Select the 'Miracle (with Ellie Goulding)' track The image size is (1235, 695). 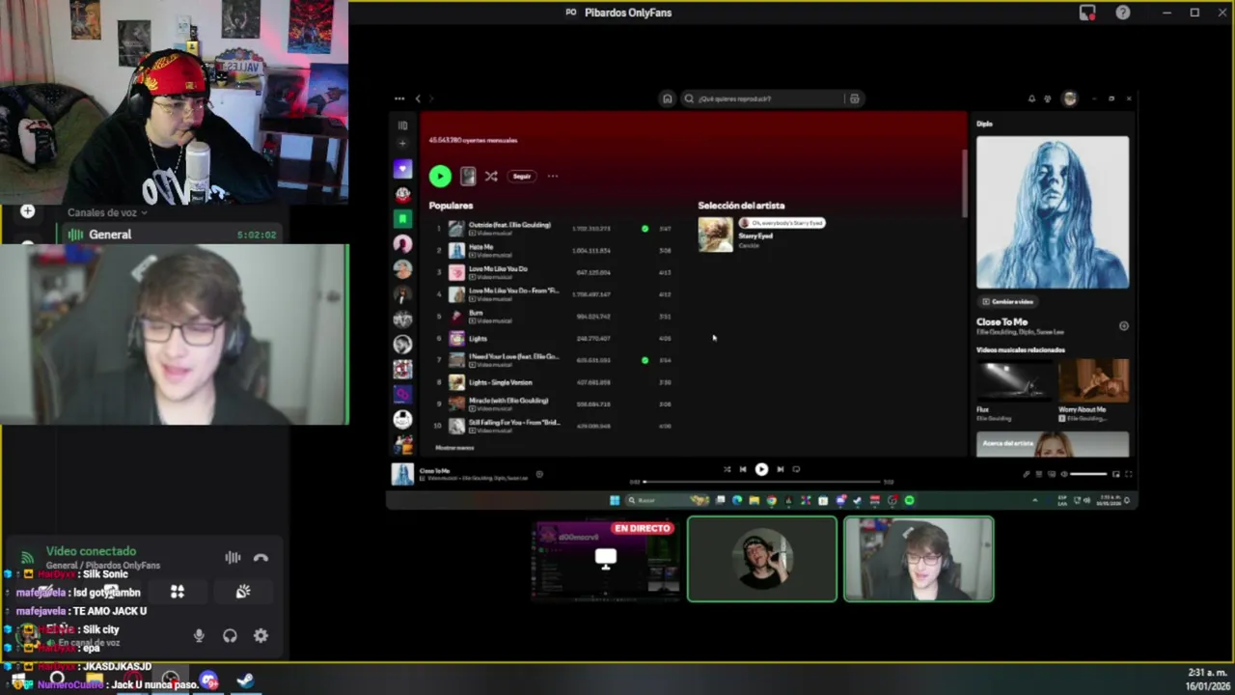[x=552, y=403]
